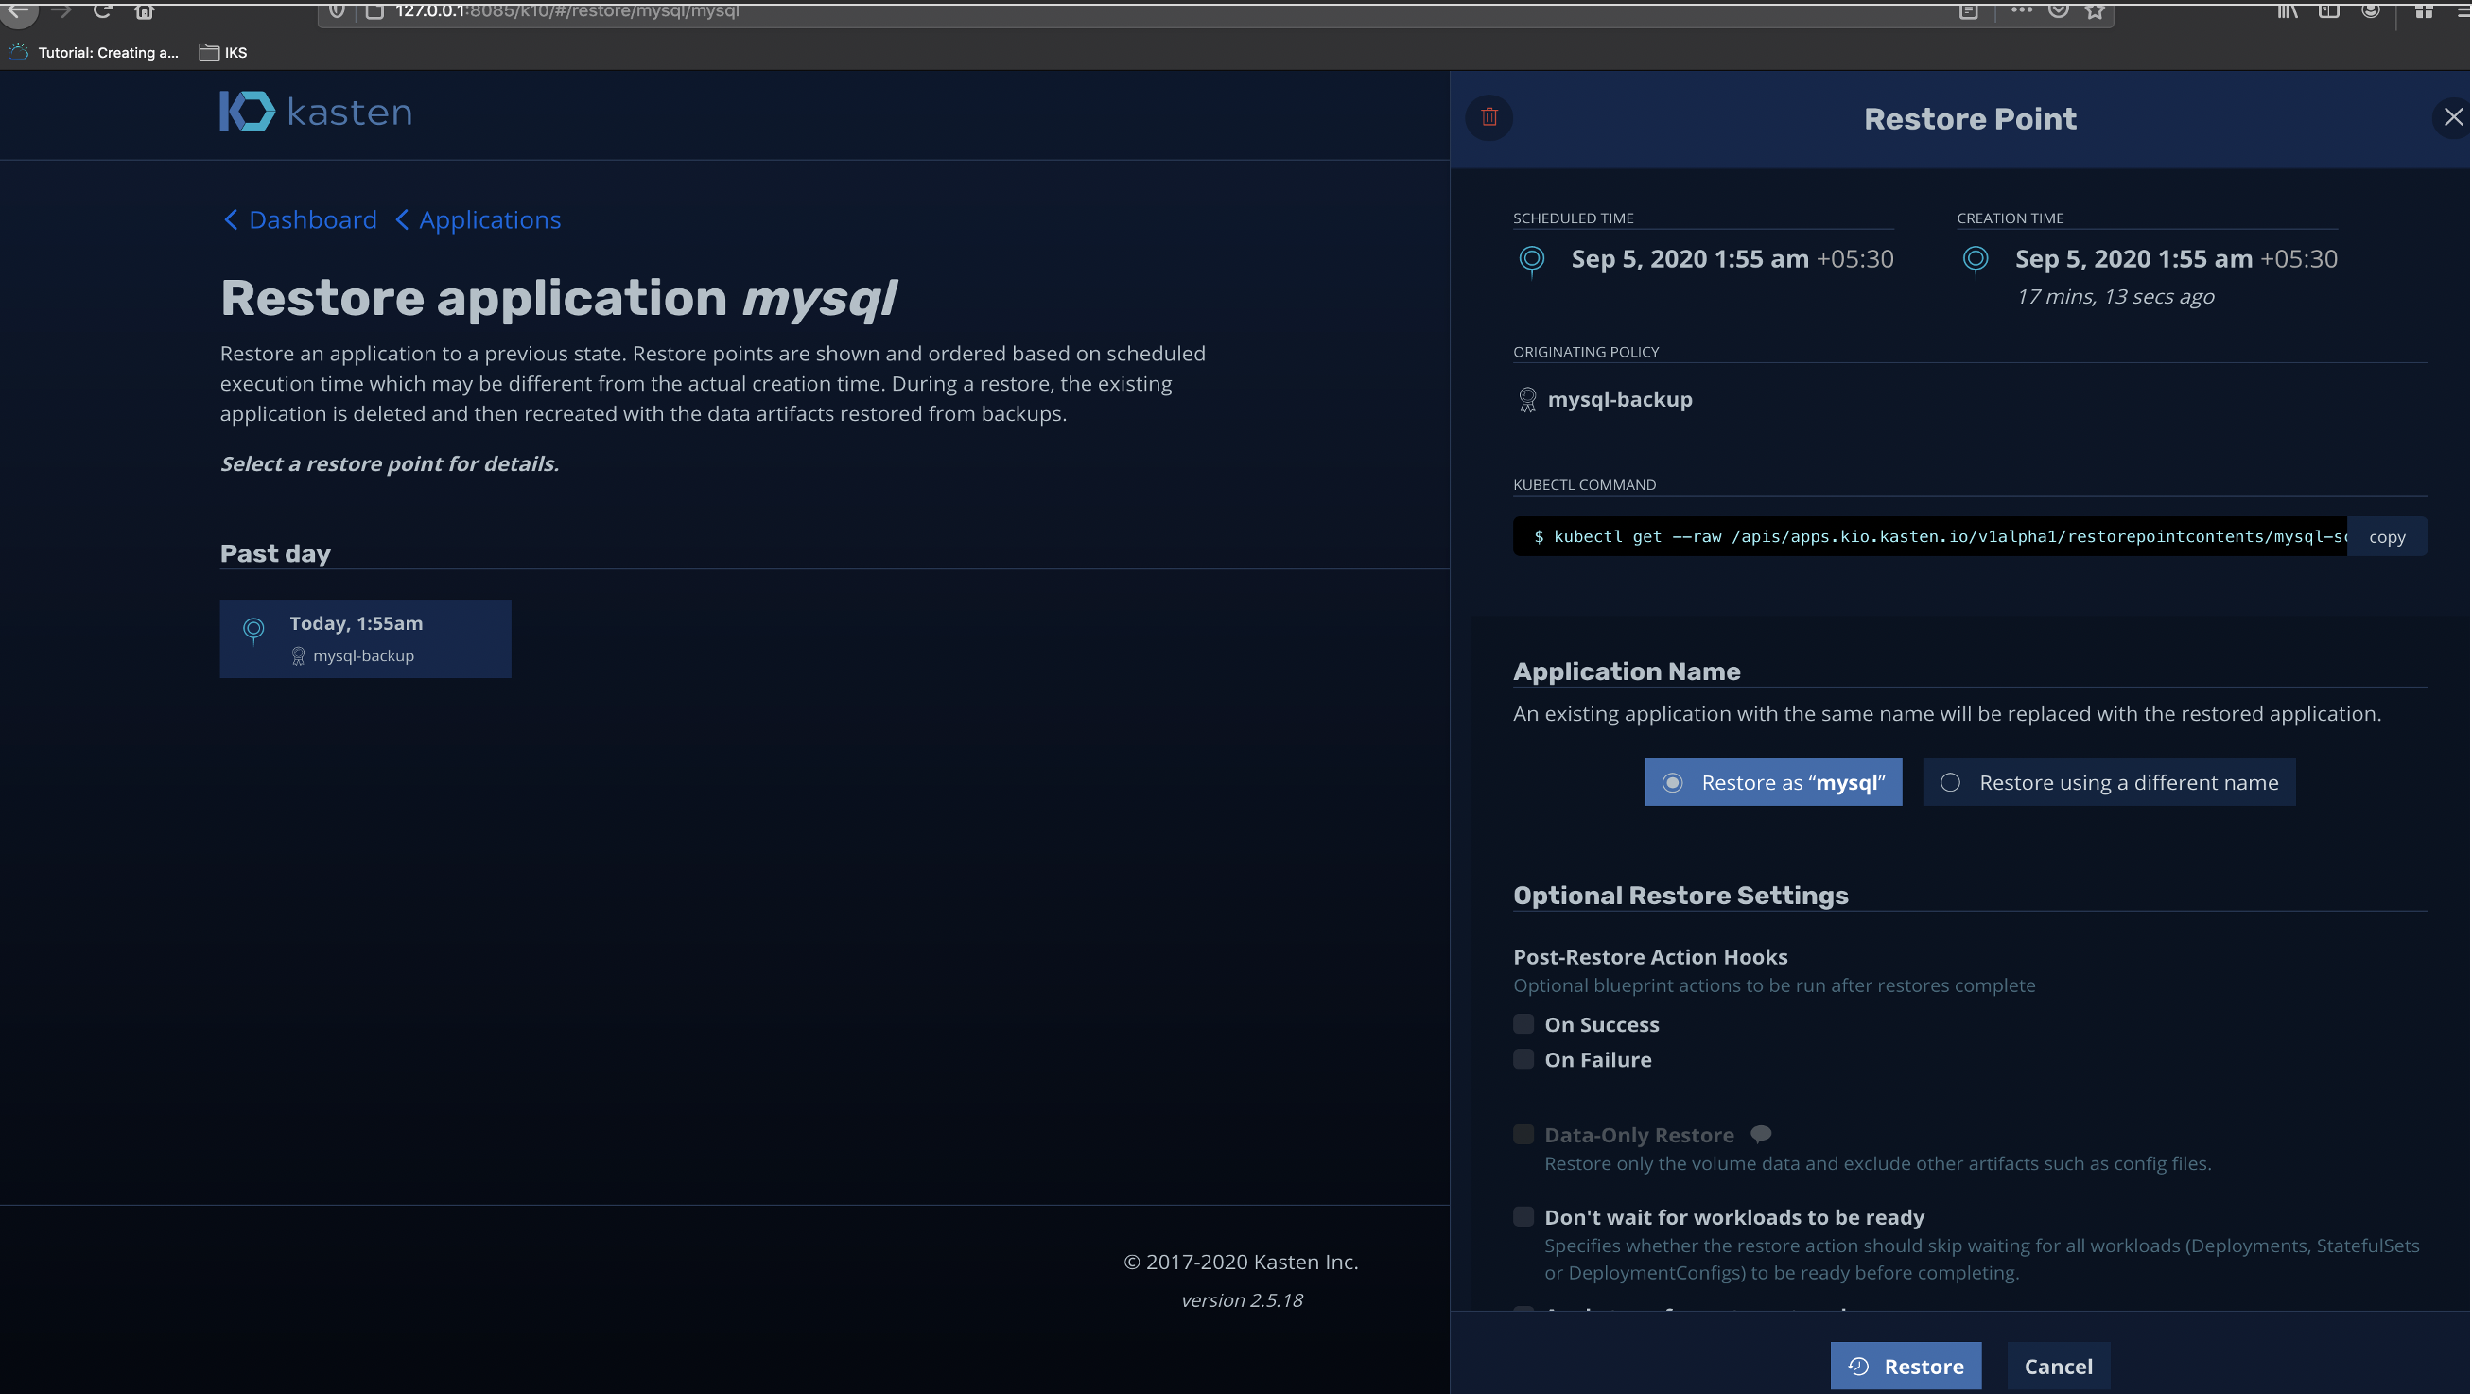The width and height of the screenshot is (2472, 1394).
Task: Select the Restore as "mysql" option
Action: (x=1772, y=782)
